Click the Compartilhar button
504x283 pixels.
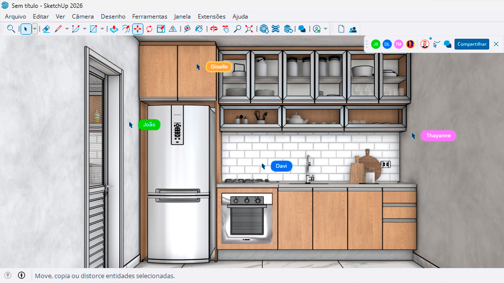coord(472,44)
